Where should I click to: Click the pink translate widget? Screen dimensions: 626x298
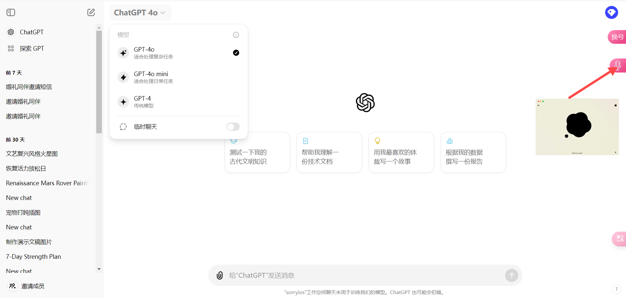click(619, 239)
